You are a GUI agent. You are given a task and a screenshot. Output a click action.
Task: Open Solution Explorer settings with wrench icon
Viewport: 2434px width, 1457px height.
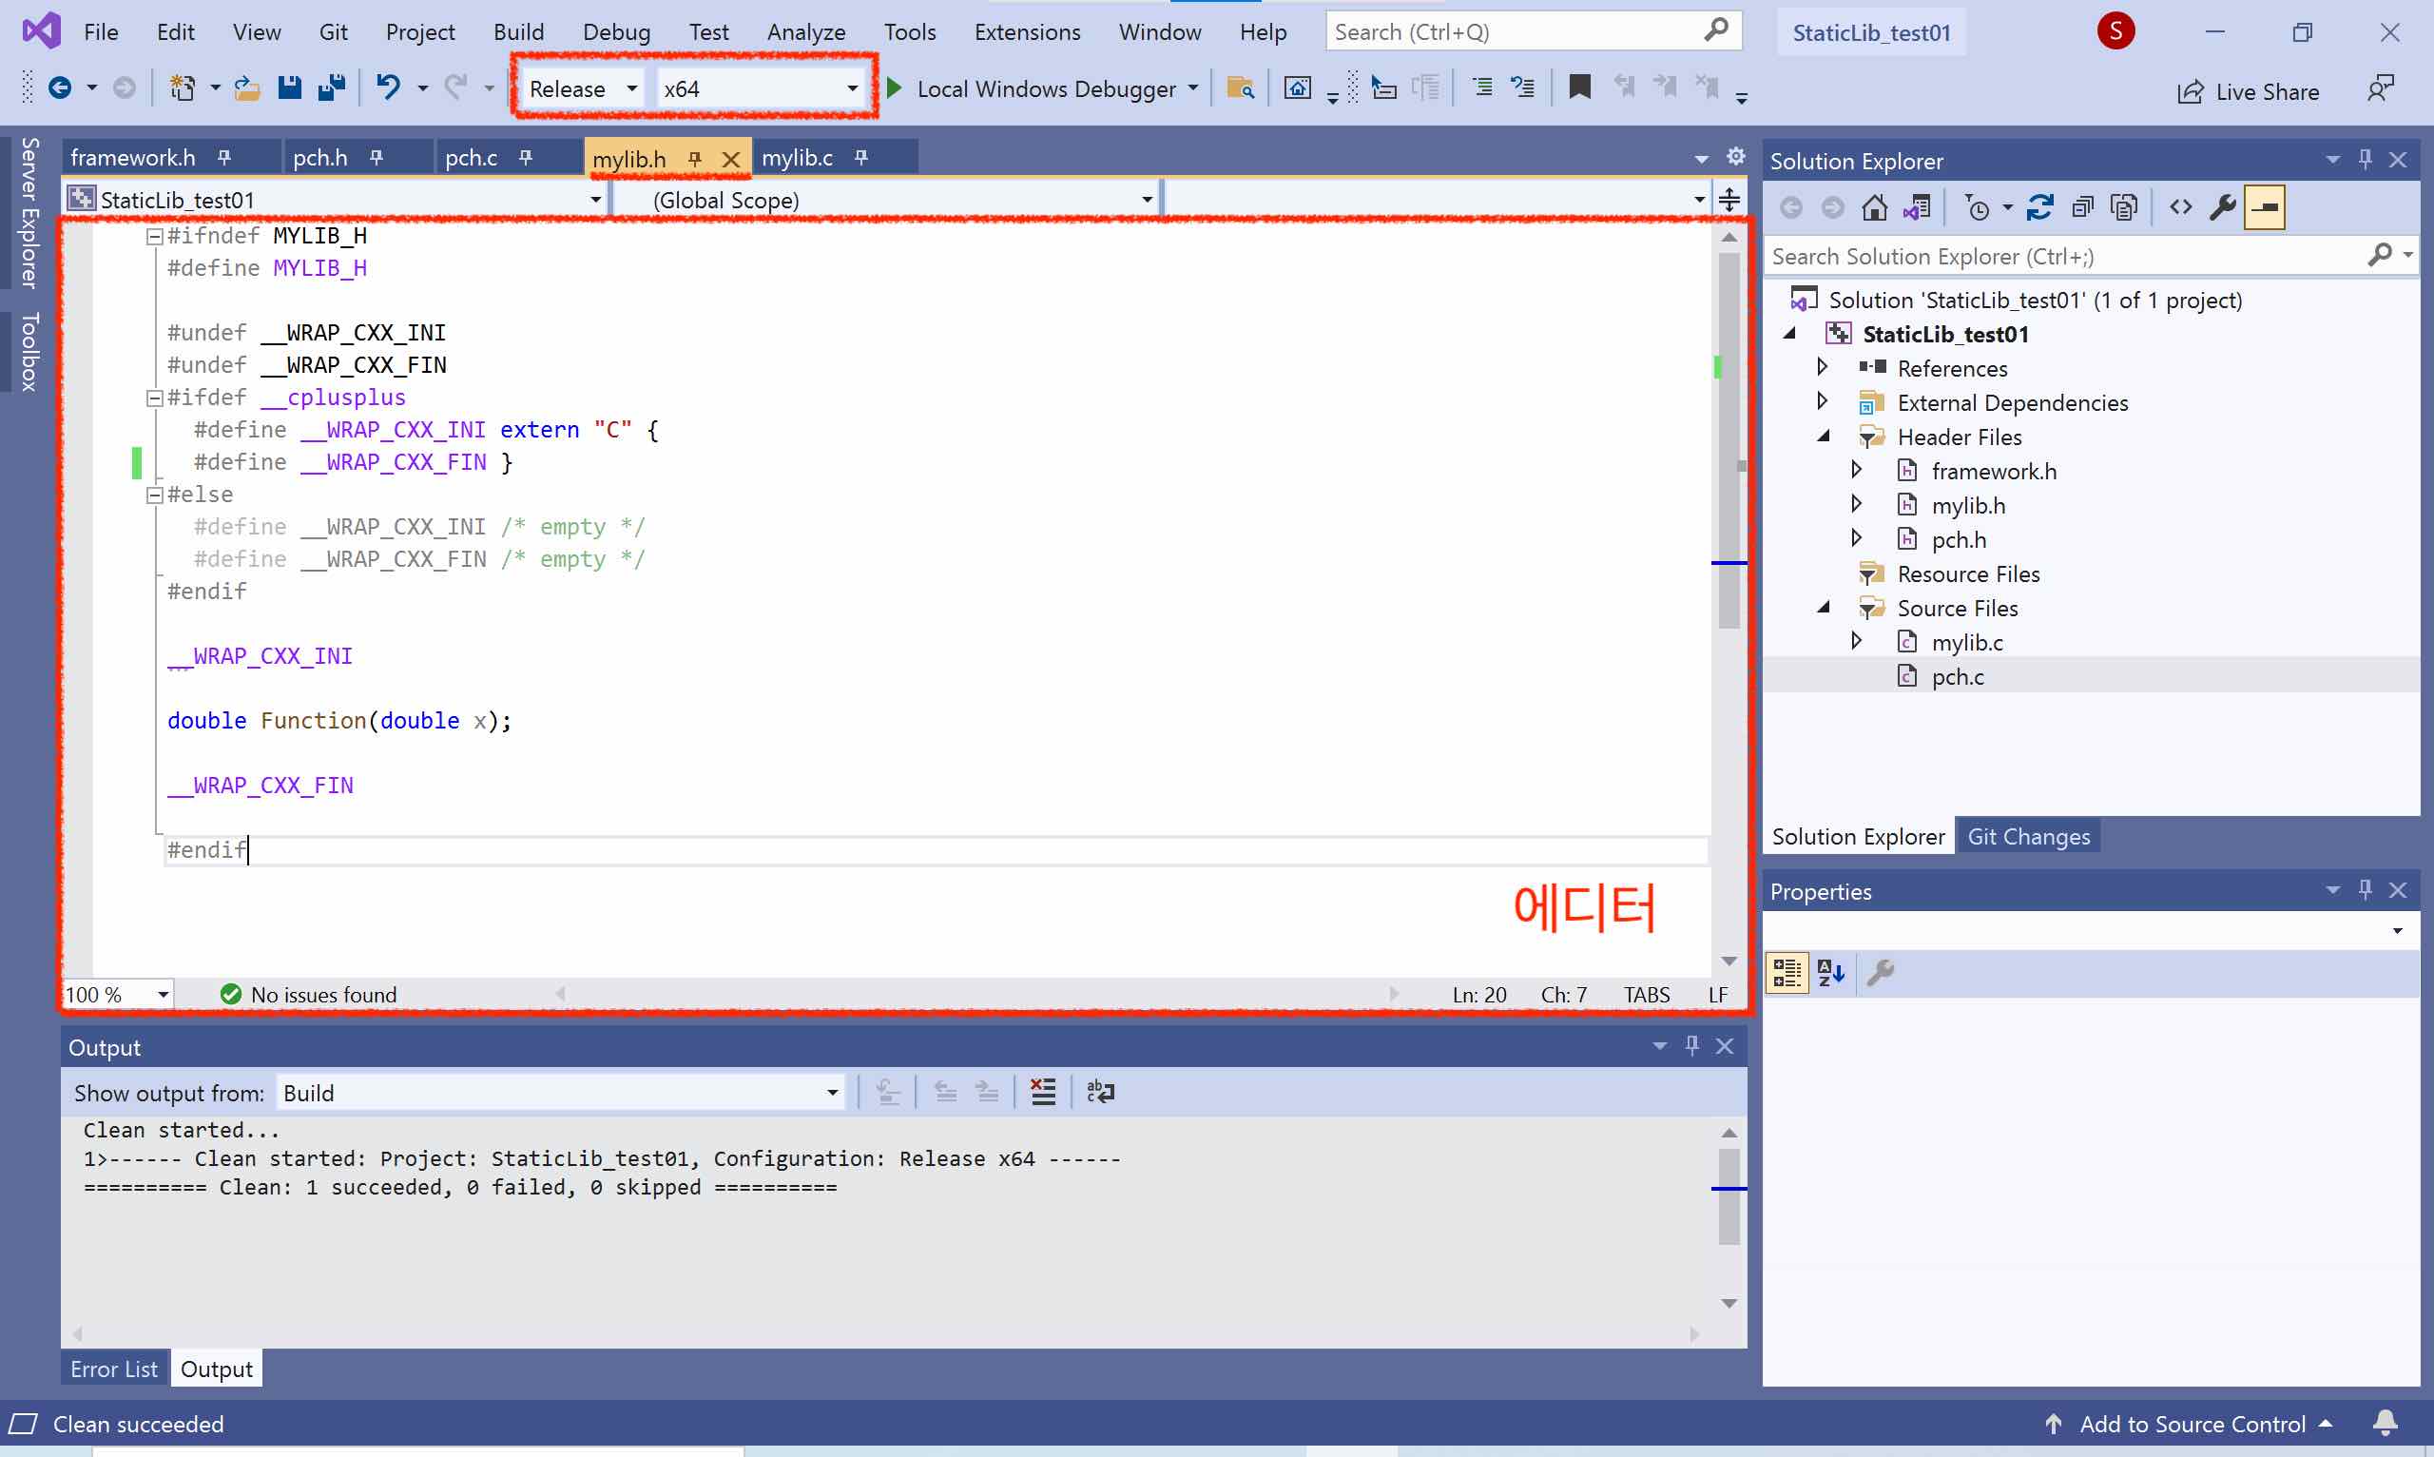tap(2223, 206)
